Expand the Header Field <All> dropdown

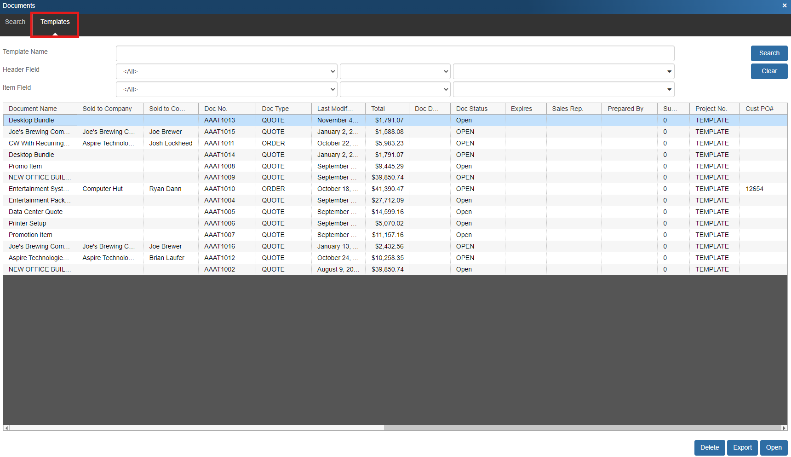[226, 71]
